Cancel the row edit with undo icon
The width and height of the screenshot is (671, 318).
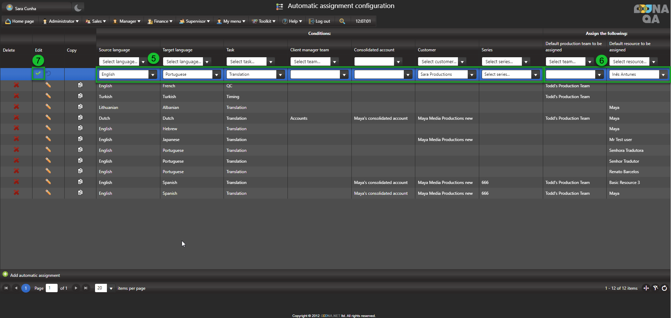(x=49, y=73)
